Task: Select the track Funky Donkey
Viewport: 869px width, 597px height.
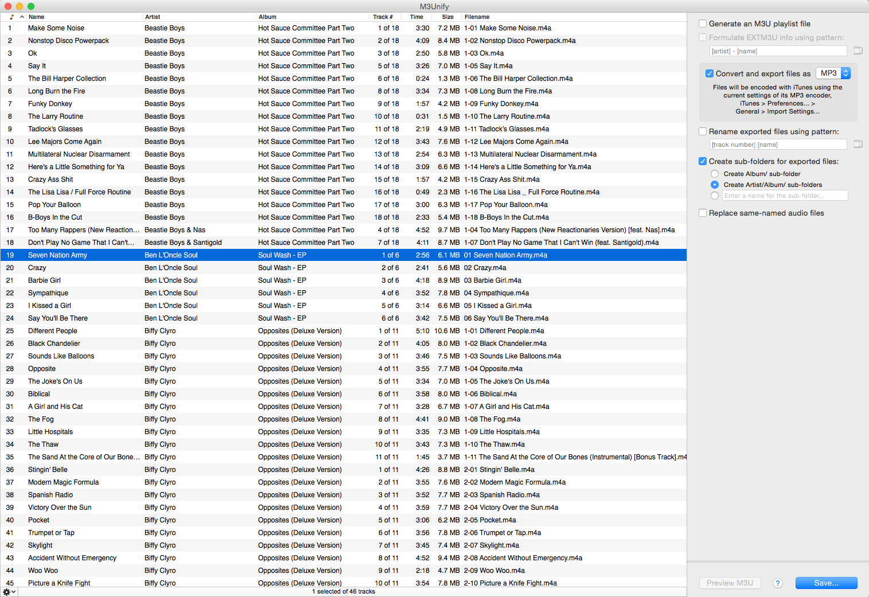Action: (x=343, y=104)
